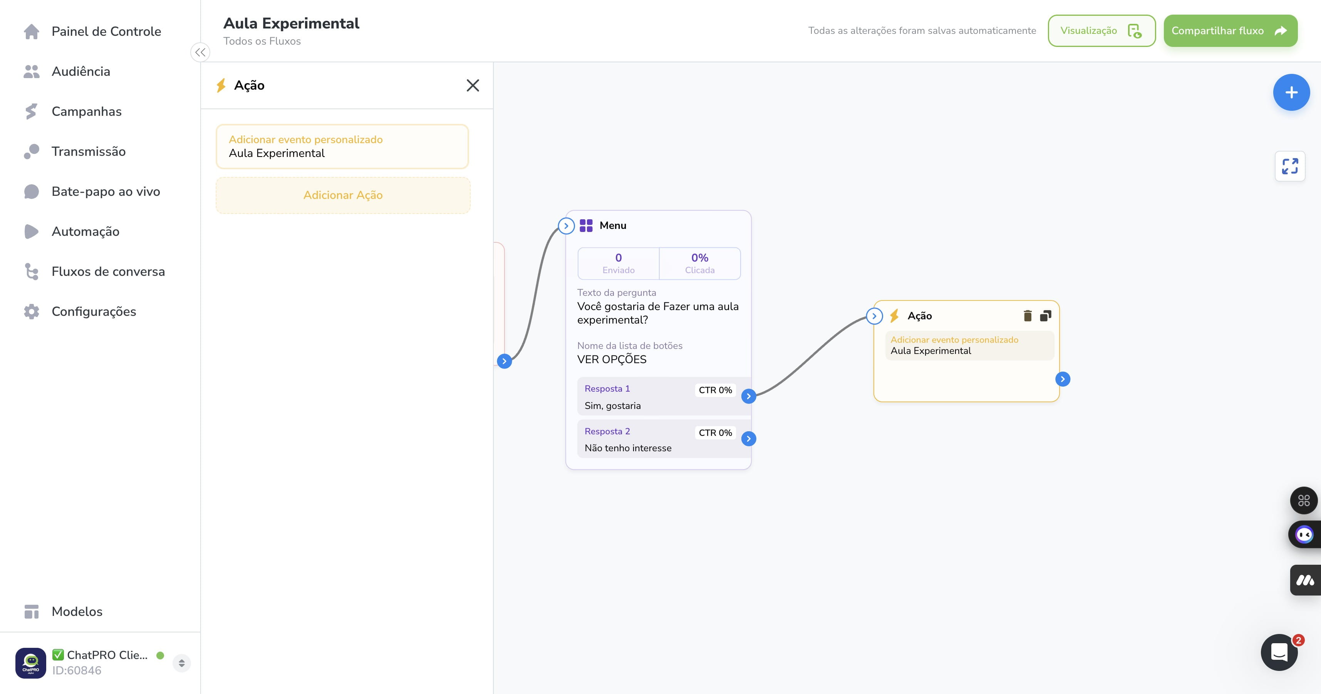Click the Ação node output connector
Image resolution: width=1321 pixels, height=694 pixels.
1063,379
